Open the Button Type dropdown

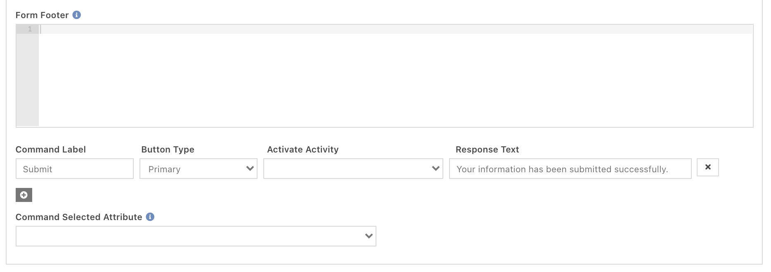(199, 169)
